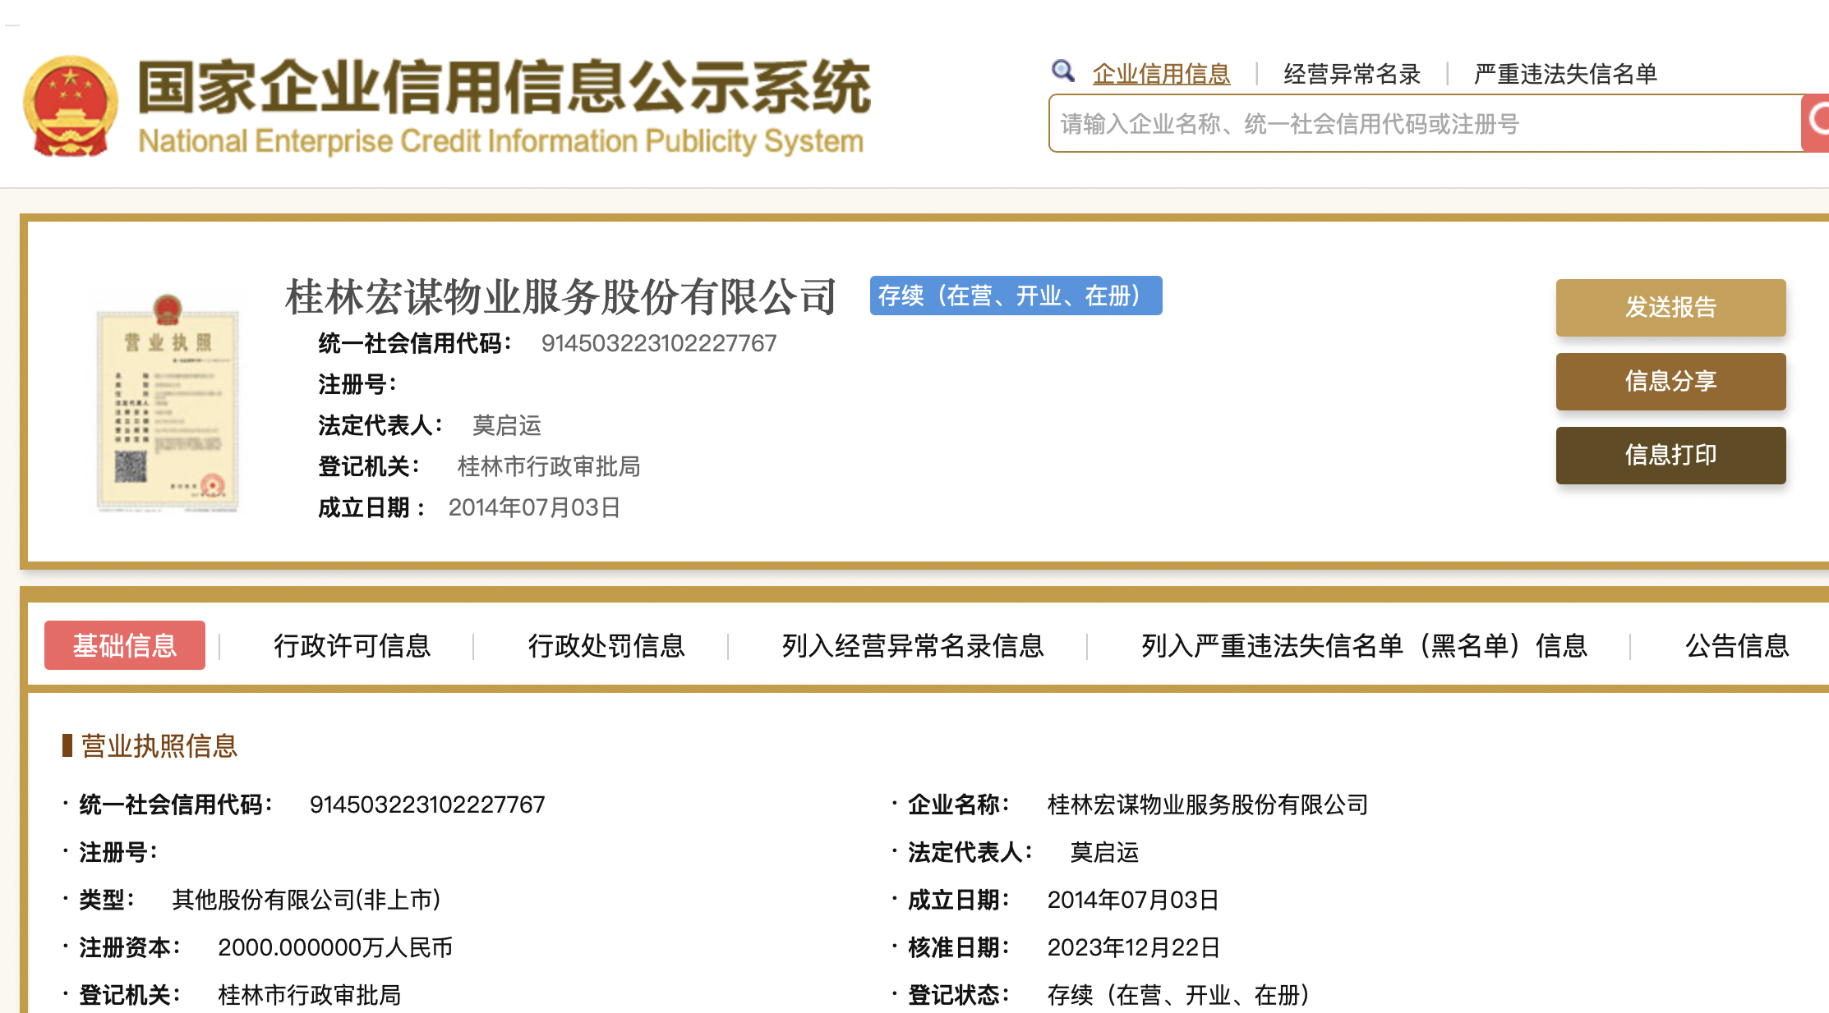
Task: Click the 发送报告 button
Action: (x=1670, y=307)
